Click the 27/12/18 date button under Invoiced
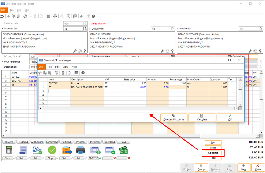This screenshot has height=173, width=265. point(93,158)
